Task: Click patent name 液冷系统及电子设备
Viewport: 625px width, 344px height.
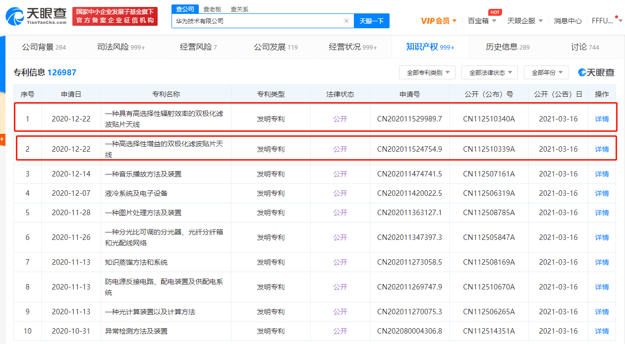Action: pyautogui.click(x=136, y=193)
